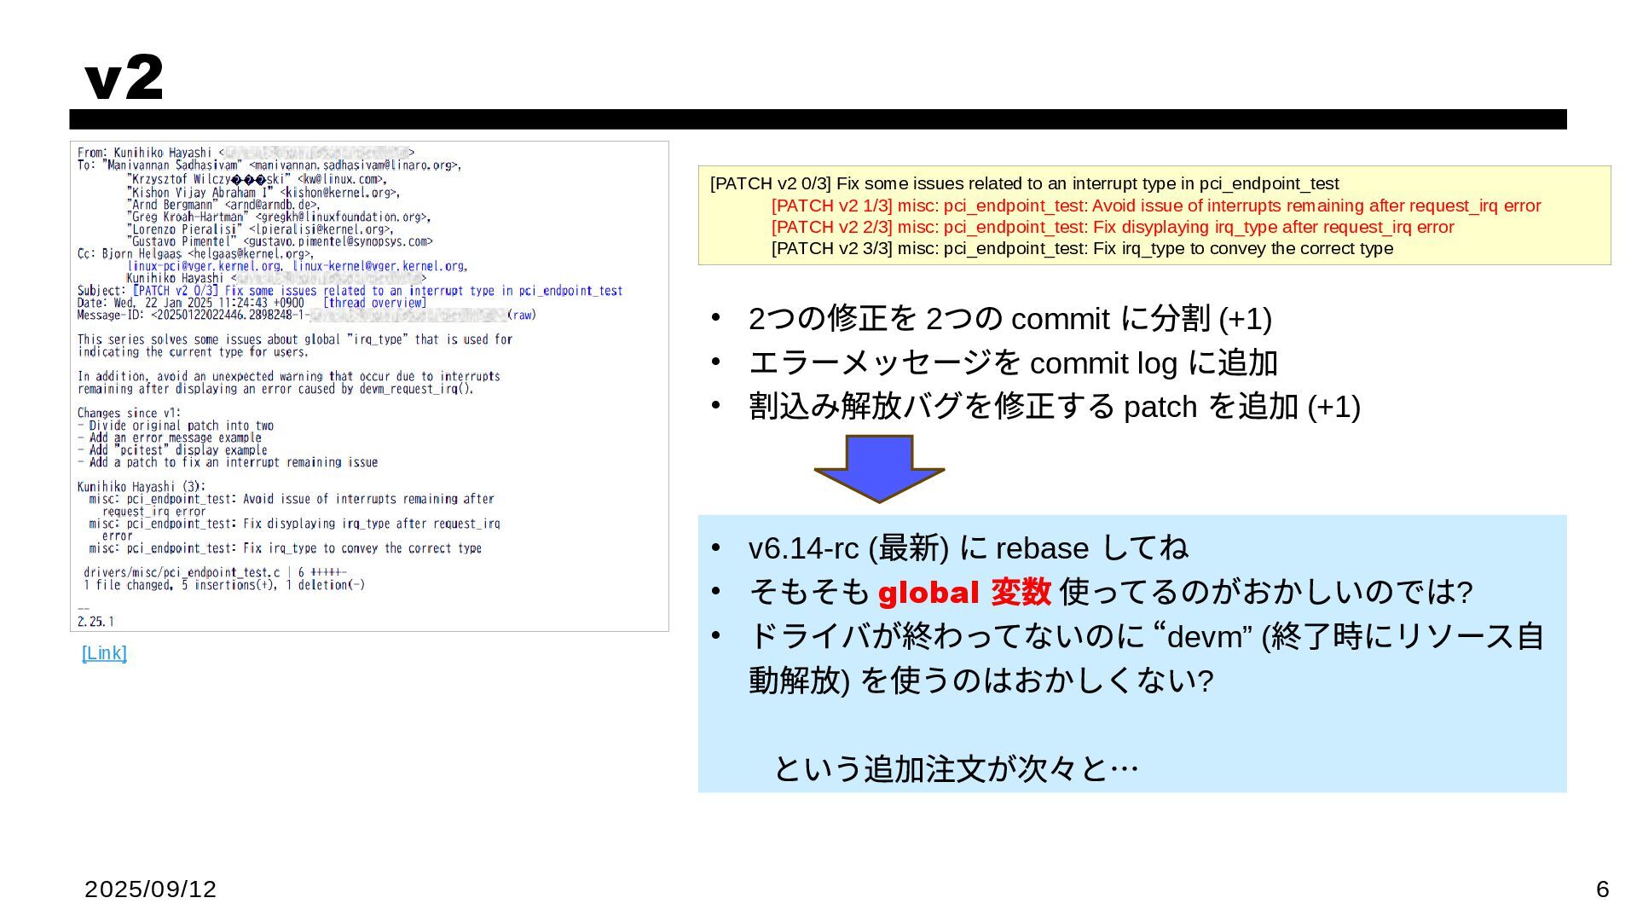Screen dimensions: 1637x921
Task: Click the v6.14-rc rebase bullet text
Action: point(968,547)
